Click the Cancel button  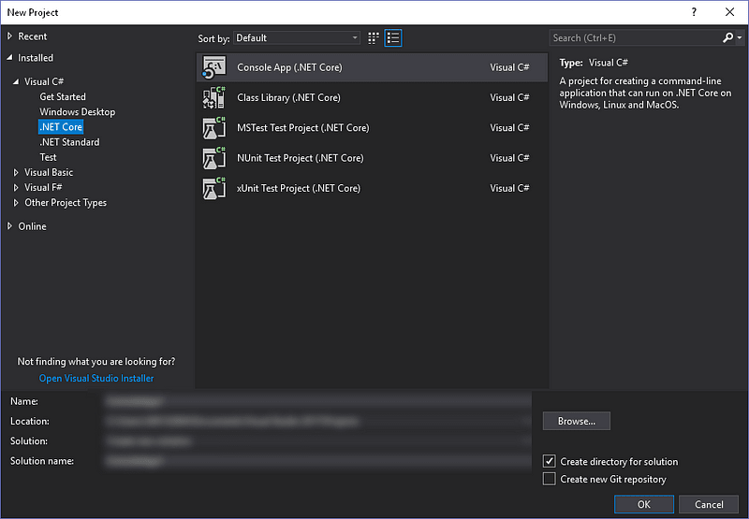click(x=709, y=504)
